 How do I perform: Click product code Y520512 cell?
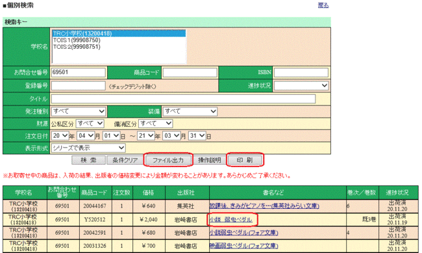coord(95,220)
